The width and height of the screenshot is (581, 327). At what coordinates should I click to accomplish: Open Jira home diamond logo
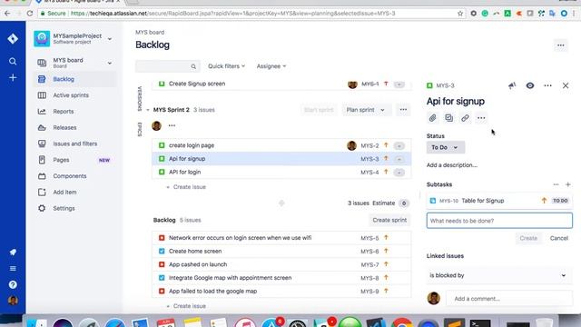[13, 38]
